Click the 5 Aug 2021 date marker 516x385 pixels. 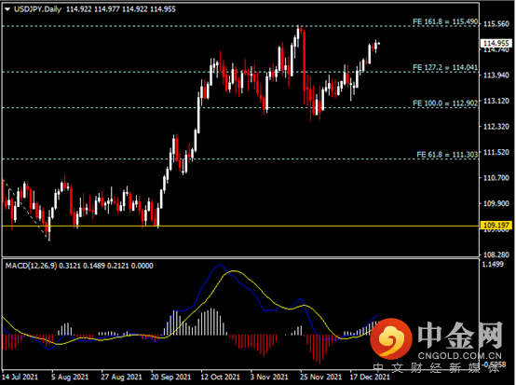70,377
